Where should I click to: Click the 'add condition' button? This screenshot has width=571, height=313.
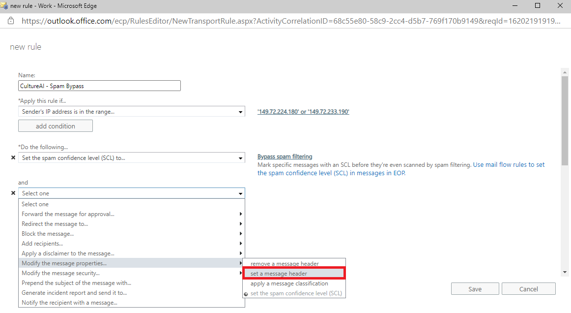[56, 126]
